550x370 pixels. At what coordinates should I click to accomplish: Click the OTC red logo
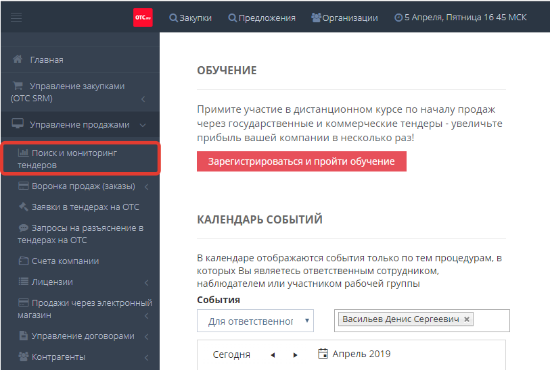pyautogui.click(x=143, y=18)
